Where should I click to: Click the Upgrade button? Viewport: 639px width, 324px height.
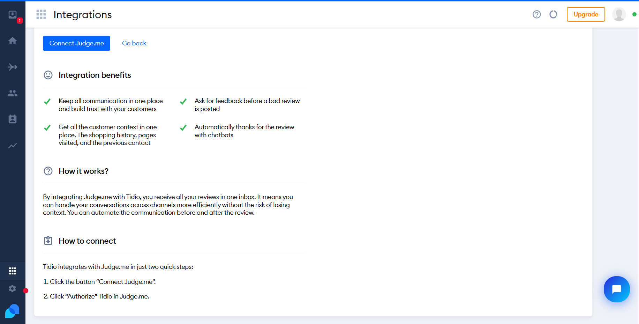click(586, 14)
